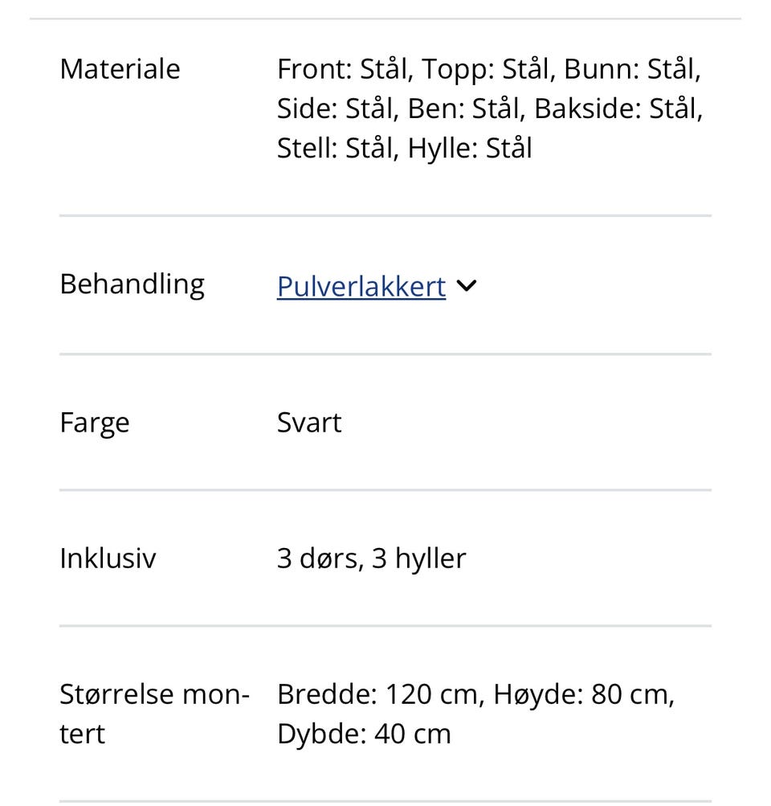Click the Dybde: 40 cm value
Viewport: 771px width, 806px height.
(x=364, y=732)
